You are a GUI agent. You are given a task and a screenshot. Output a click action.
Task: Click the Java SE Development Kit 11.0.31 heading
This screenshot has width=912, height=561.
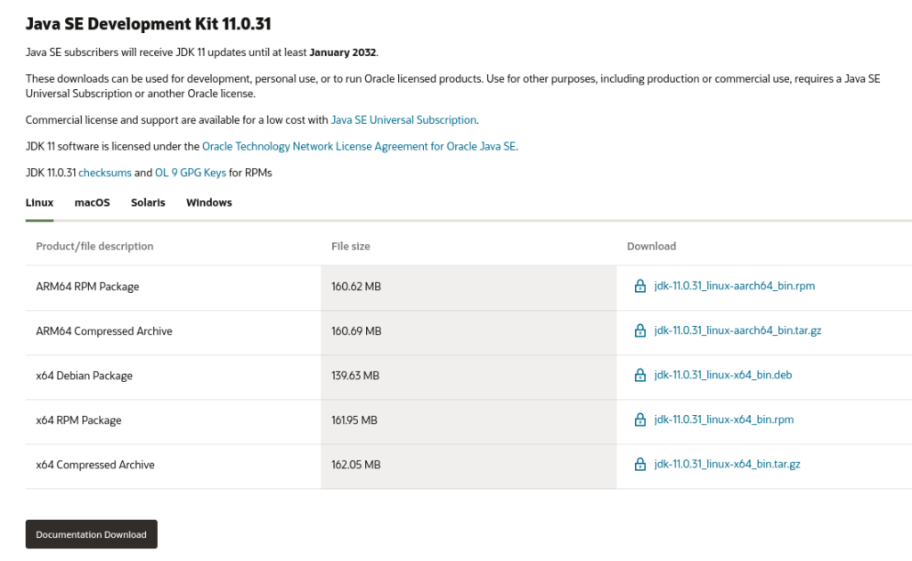click(x=149, y=23)
